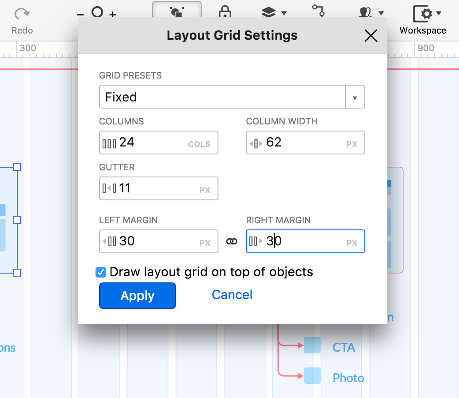This screenshot has width=459, height=398.
Task: Click the COLUMN WIDTH label
Action: [x=282, y=121]
